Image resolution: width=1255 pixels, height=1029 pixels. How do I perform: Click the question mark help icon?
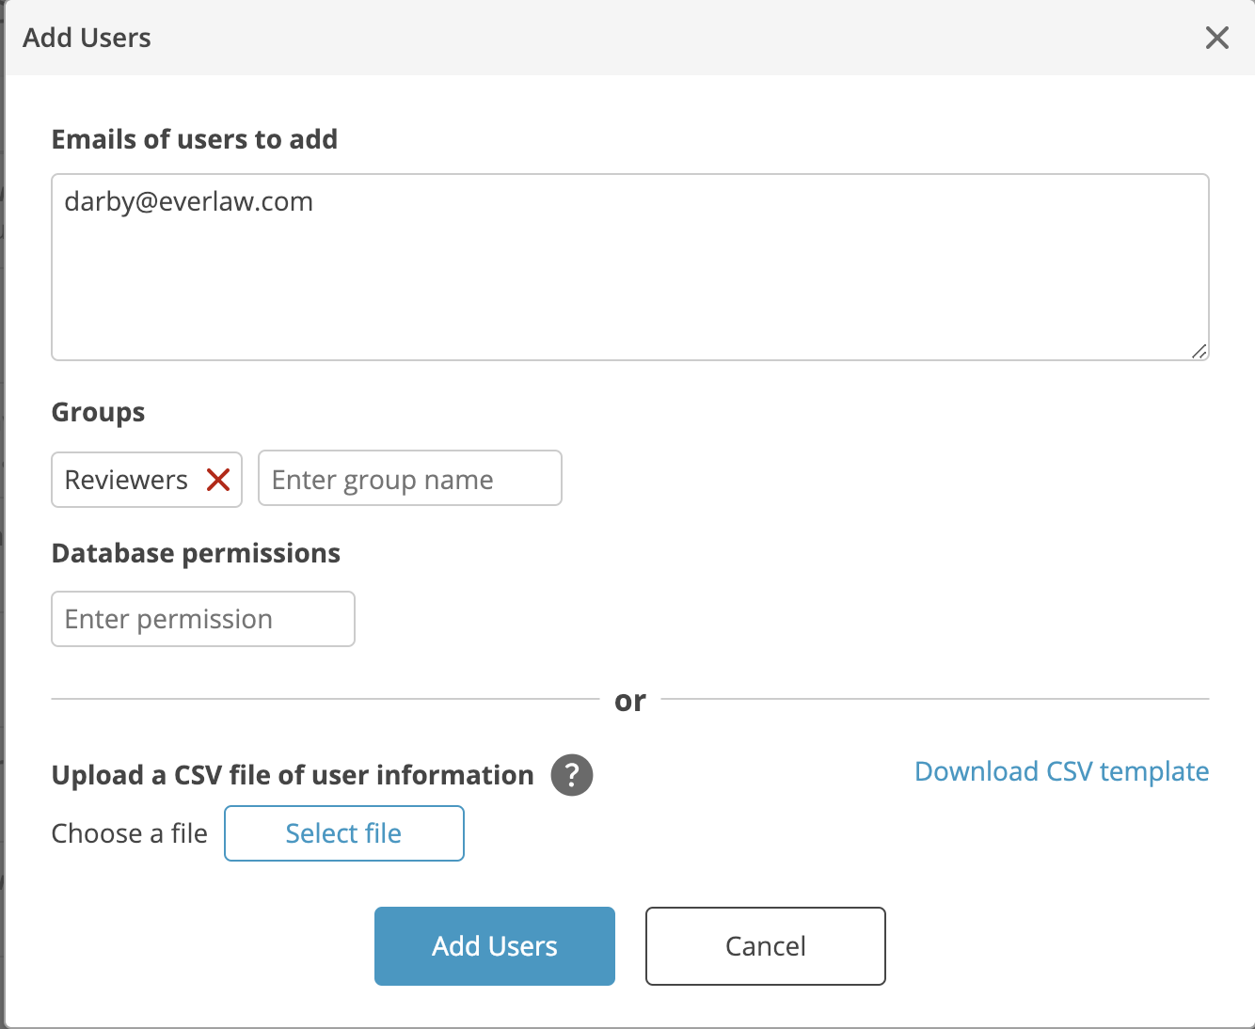[571, 775]
